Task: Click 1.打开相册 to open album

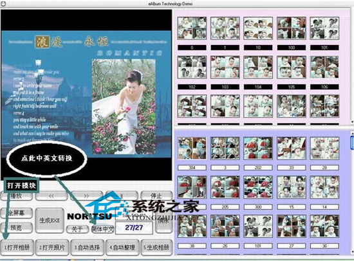Action: 17,248
